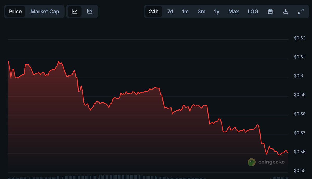The image size is (312, 179).
Task: Toggle LOG scale on chart
Action: (x=253, y=11)
